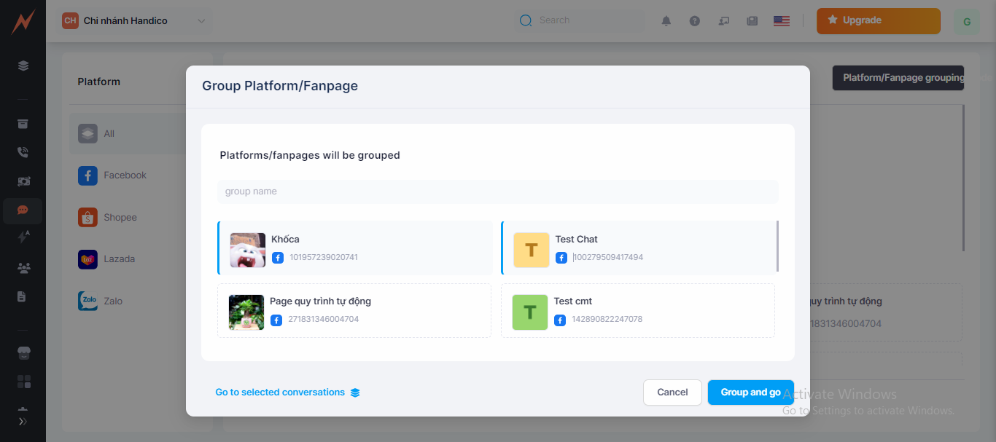Viewport: 996px width, 442px height.
Task: Open the user avatar G menu
Action: click(966, 21)
